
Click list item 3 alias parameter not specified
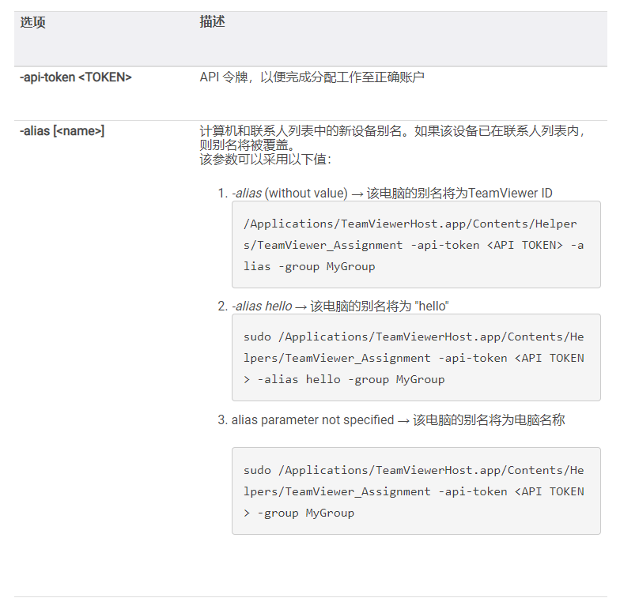click(391, 420)
